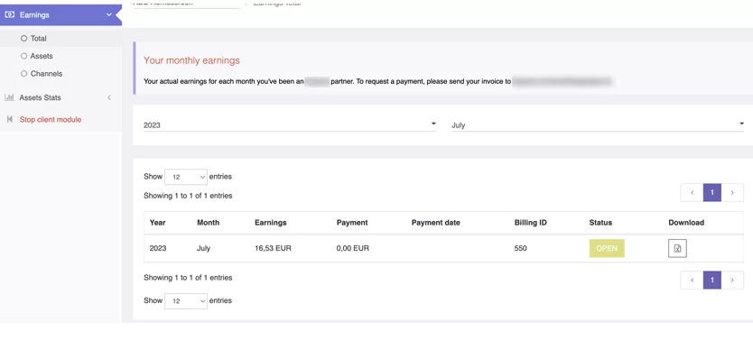
Task: Open the 2023 year dropdown
Action: [x=290, y=124]
